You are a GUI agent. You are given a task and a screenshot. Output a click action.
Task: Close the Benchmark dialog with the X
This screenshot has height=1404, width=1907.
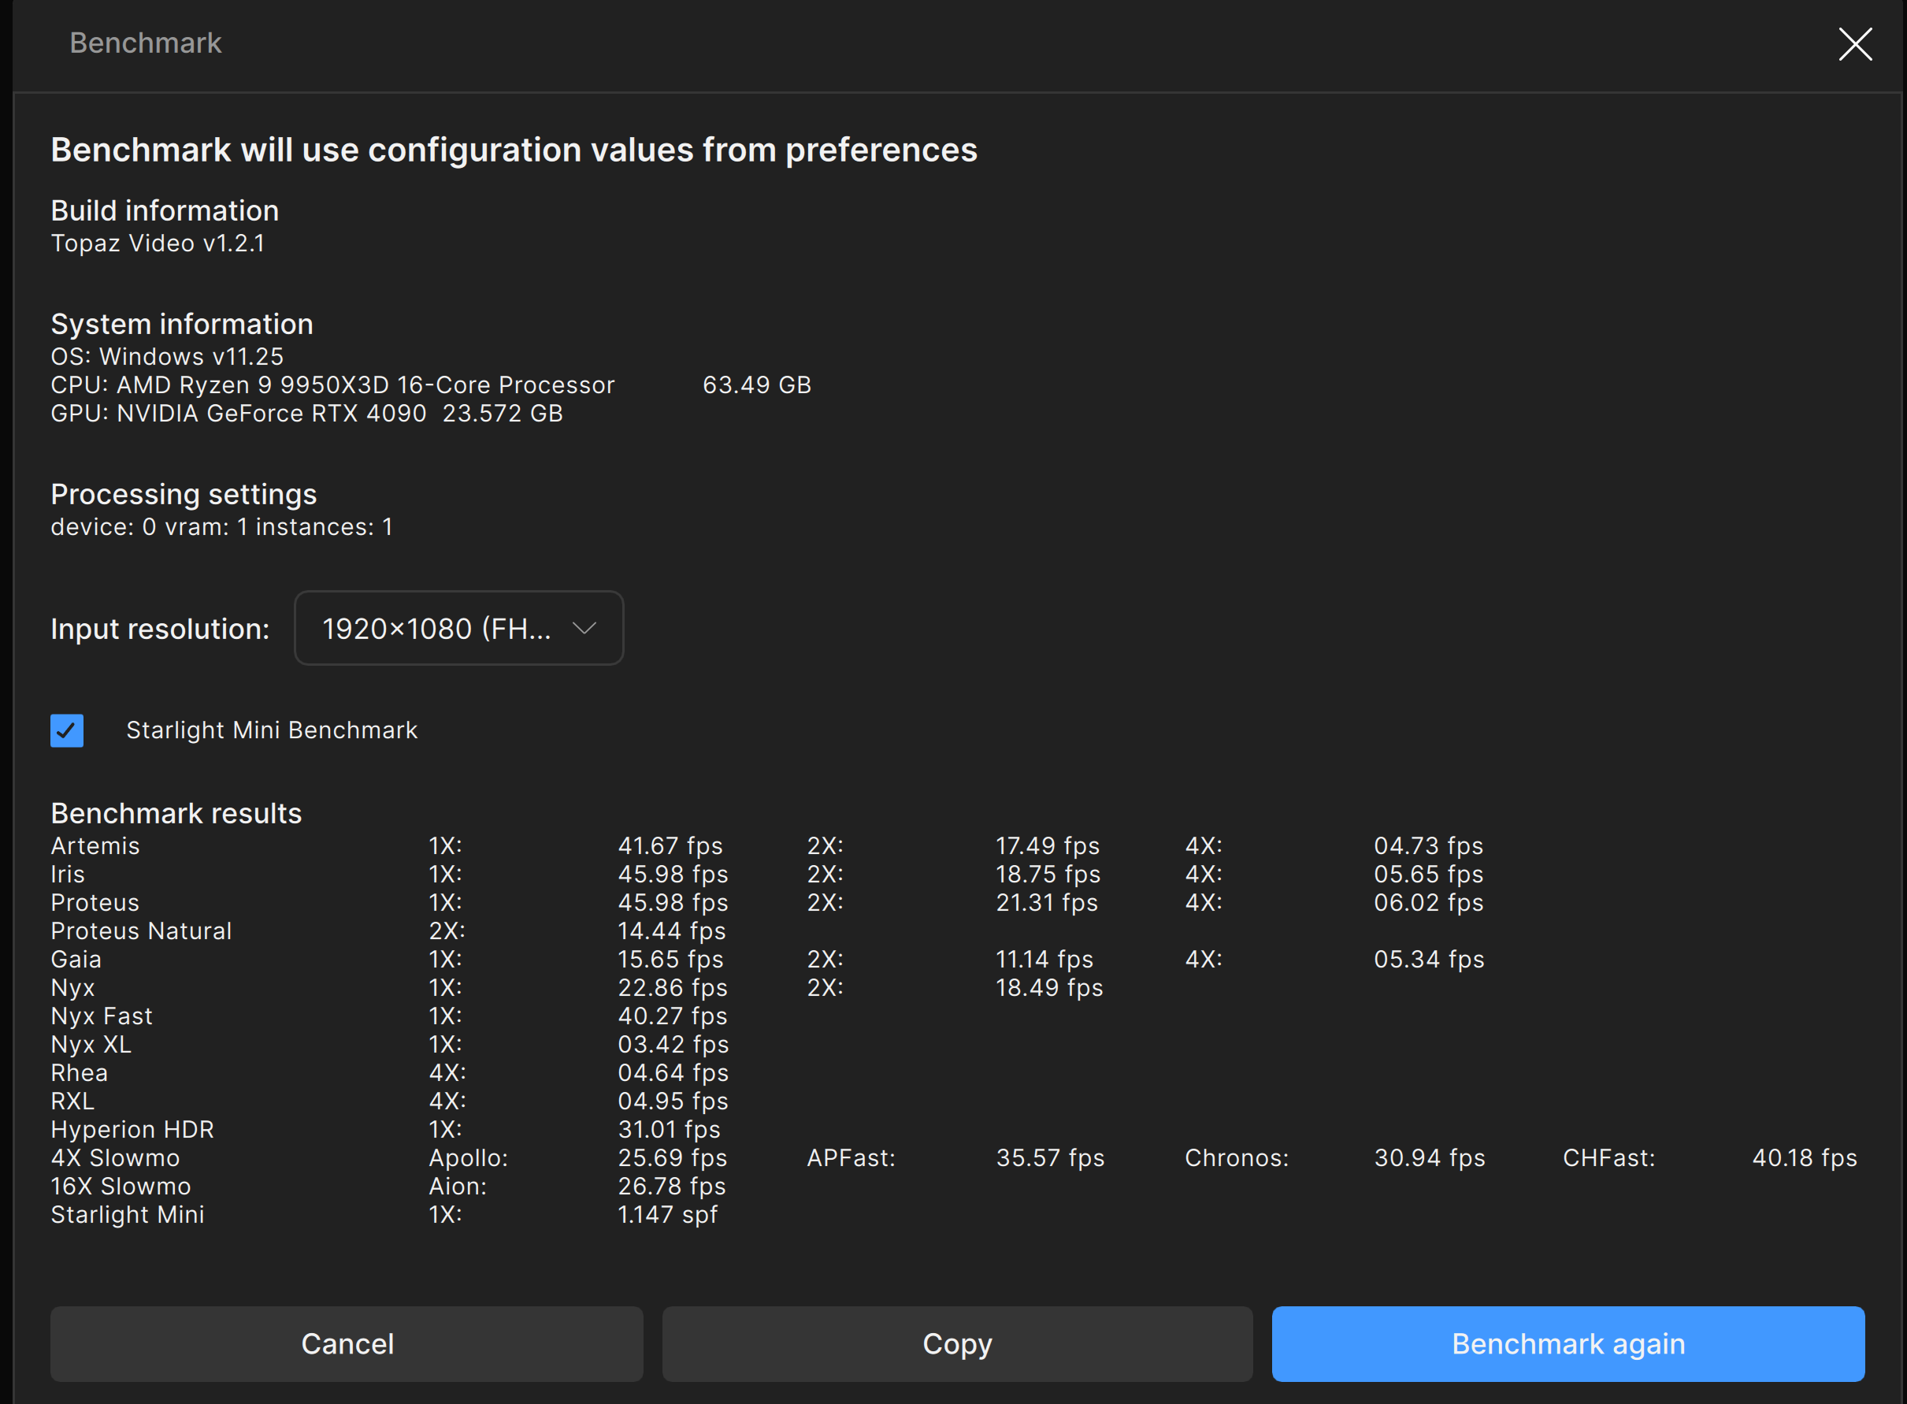pyautogui.click(x=1854, y=44)
